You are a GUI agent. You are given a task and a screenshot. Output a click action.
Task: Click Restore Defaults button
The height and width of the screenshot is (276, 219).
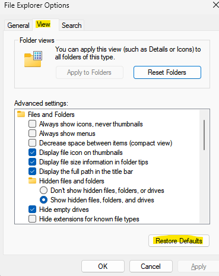[179, 241]
